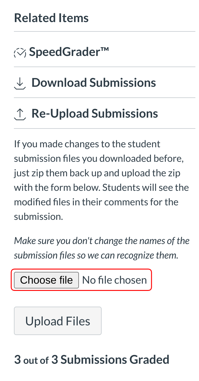Click the "No file chosen" label

tap(114, 280)
